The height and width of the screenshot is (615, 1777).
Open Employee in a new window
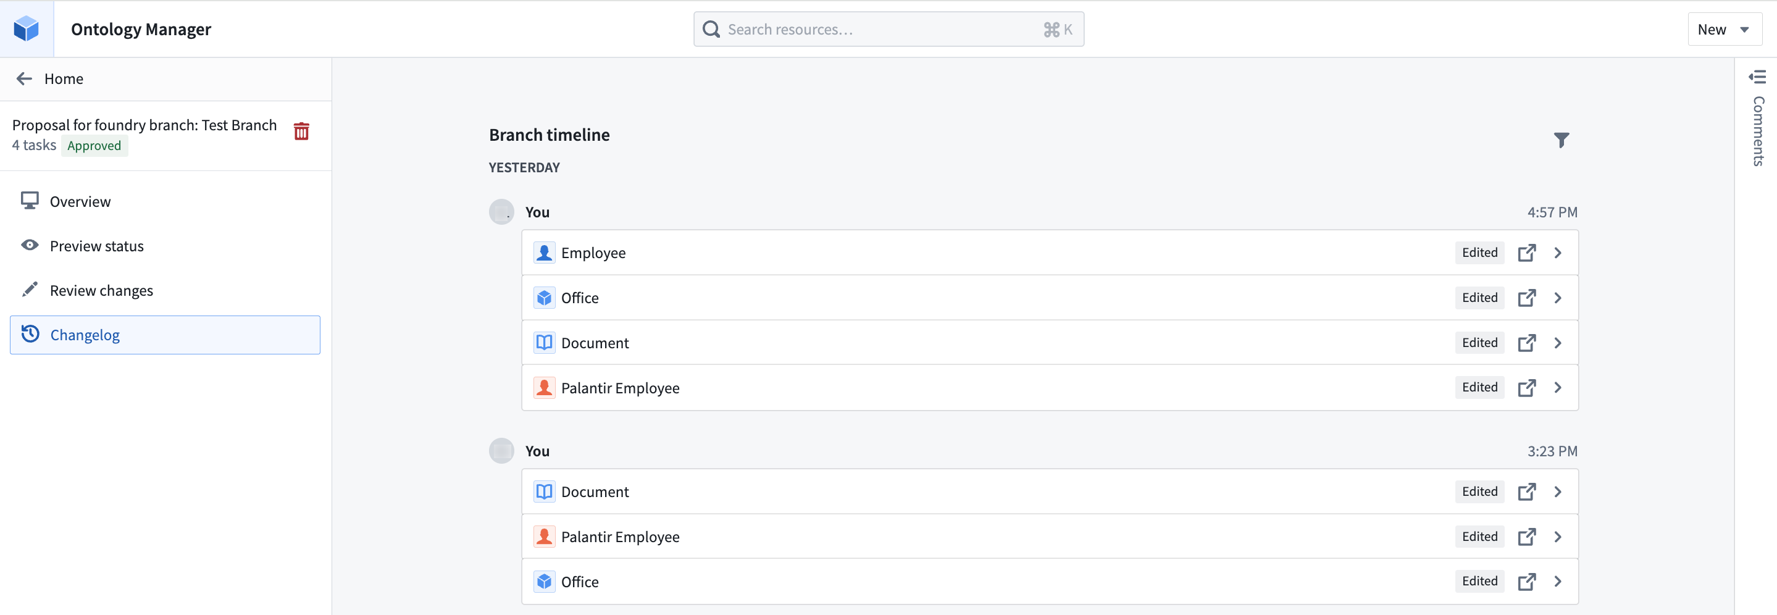pyautogui.click(x=1526, y=253)
